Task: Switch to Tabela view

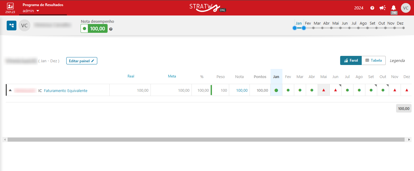Action: point(374,60)
